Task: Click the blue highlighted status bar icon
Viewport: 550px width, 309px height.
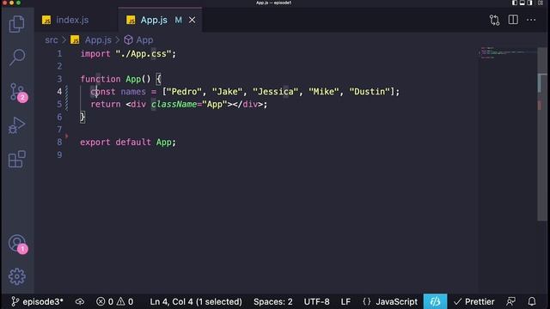Action: (435, 301)
